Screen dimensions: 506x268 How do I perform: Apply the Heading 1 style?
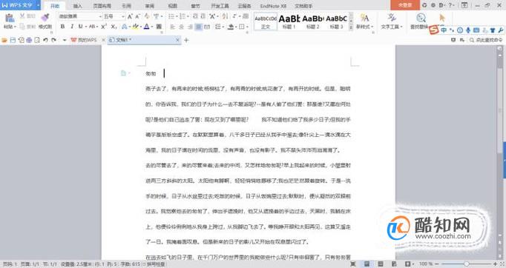[x=289, y=21]
